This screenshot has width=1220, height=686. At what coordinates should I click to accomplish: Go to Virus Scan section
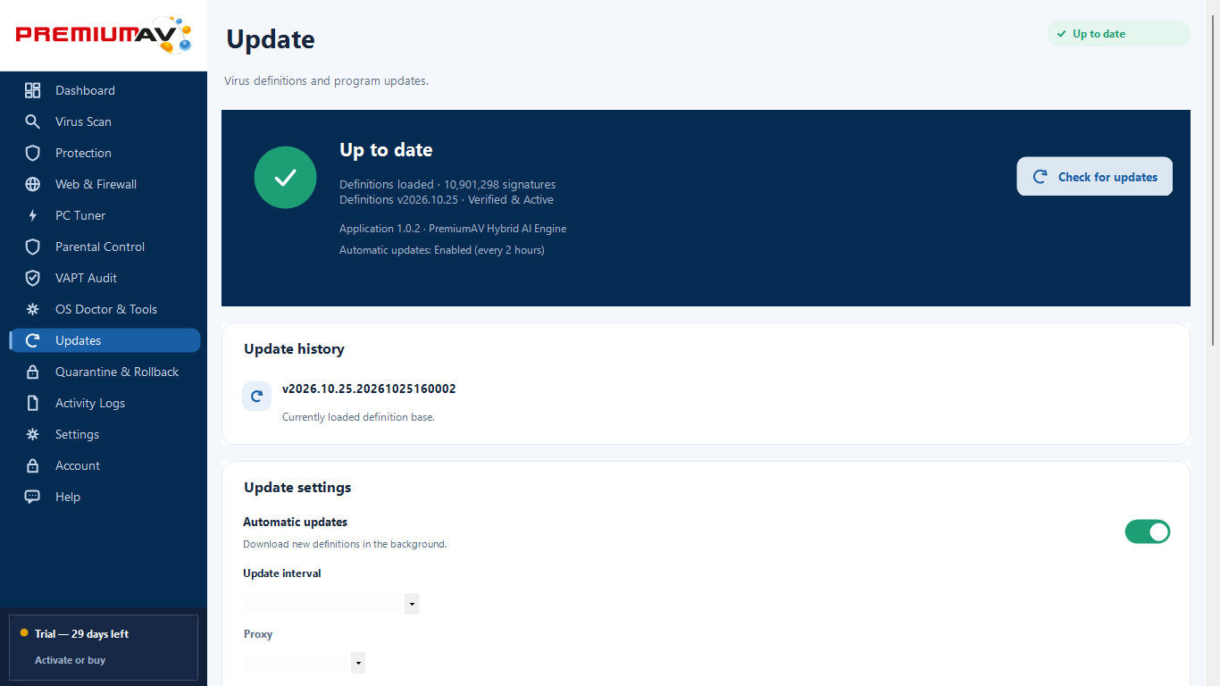[x=104, y=121]
